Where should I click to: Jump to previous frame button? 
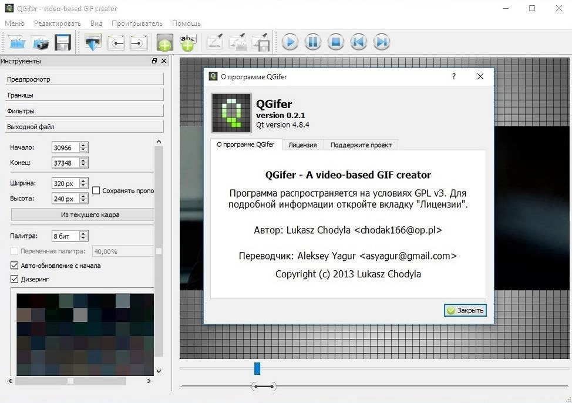tap(359, 42)
